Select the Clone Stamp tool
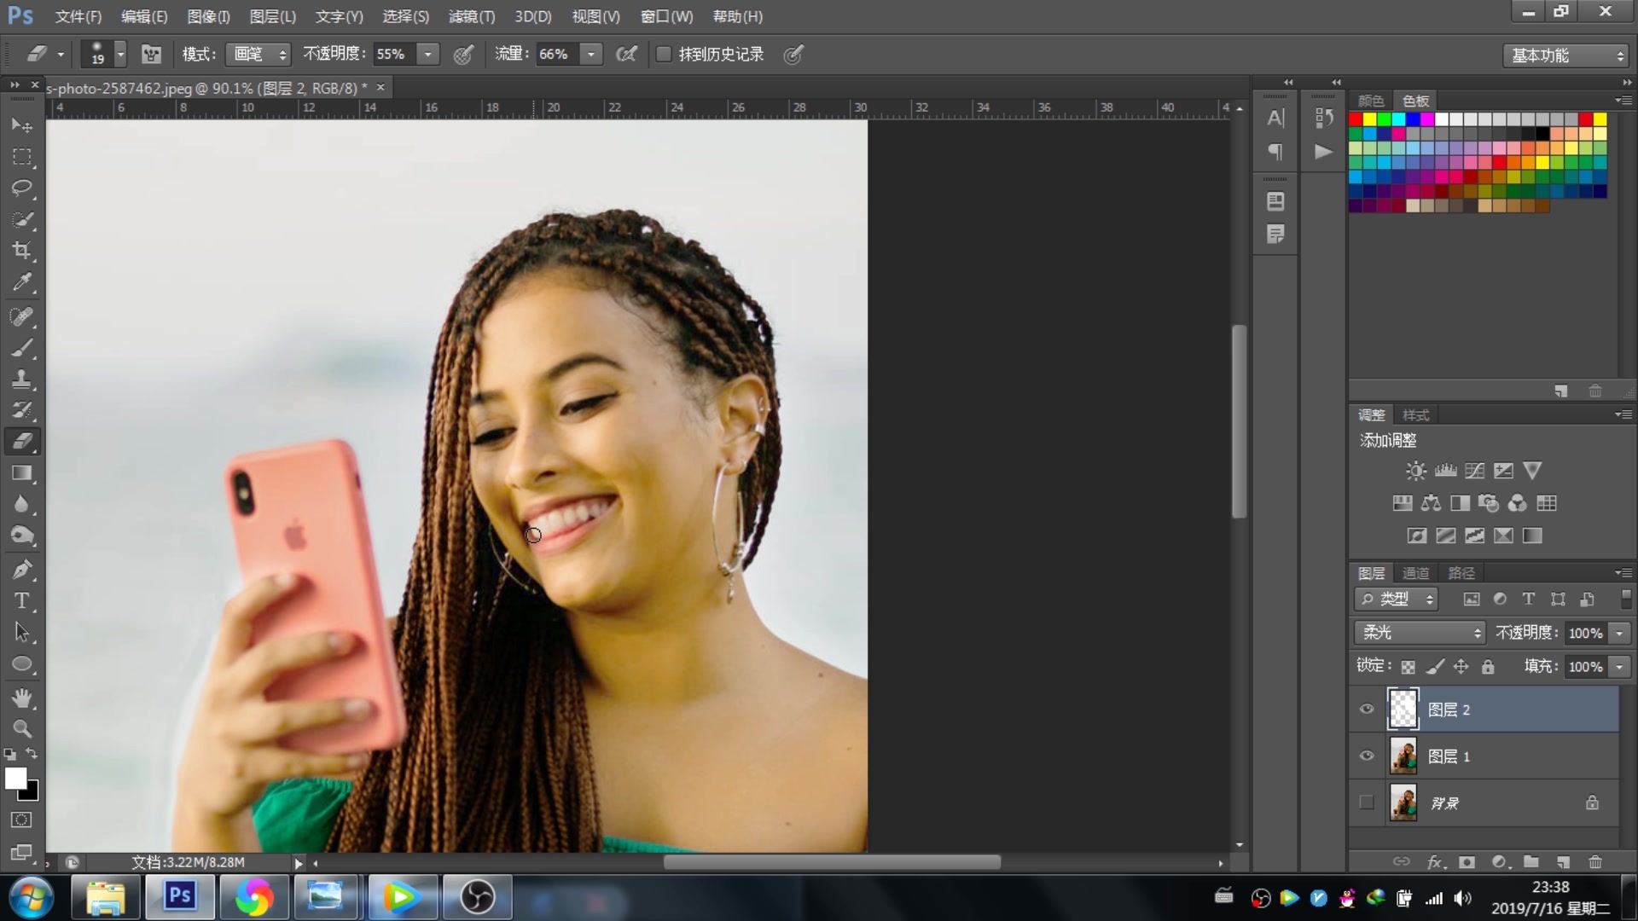The height and width of the screenshot is (921, 1638). point(22,379)
